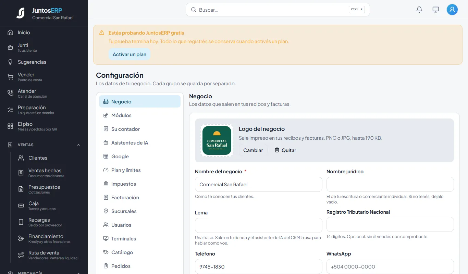Click Quitar to remove the logo
This screenshot has height=274, width=468.
(285, 150)
